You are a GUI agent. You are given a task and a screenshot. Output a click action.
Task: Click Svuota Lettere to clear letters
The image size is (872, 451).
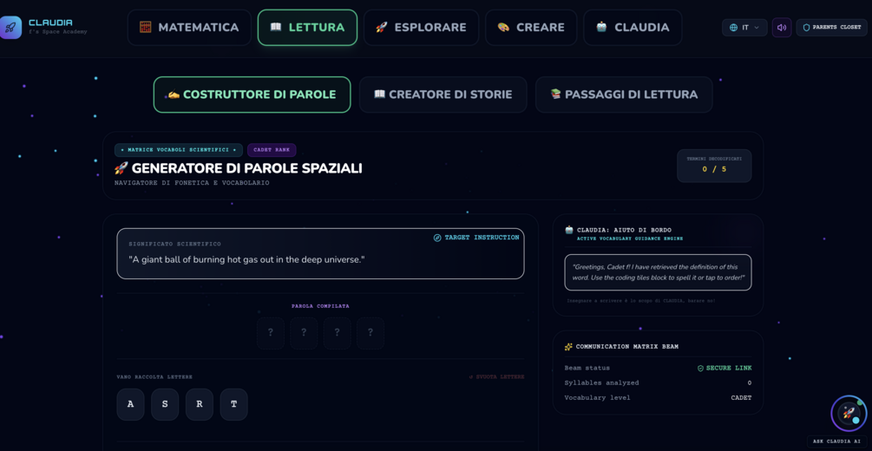click(496, 376)
